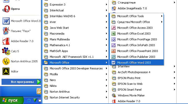188x104 pixels.
Task: Open ArcSoft PhotoImpression 4 entry
Action: (x=143, y=72)
